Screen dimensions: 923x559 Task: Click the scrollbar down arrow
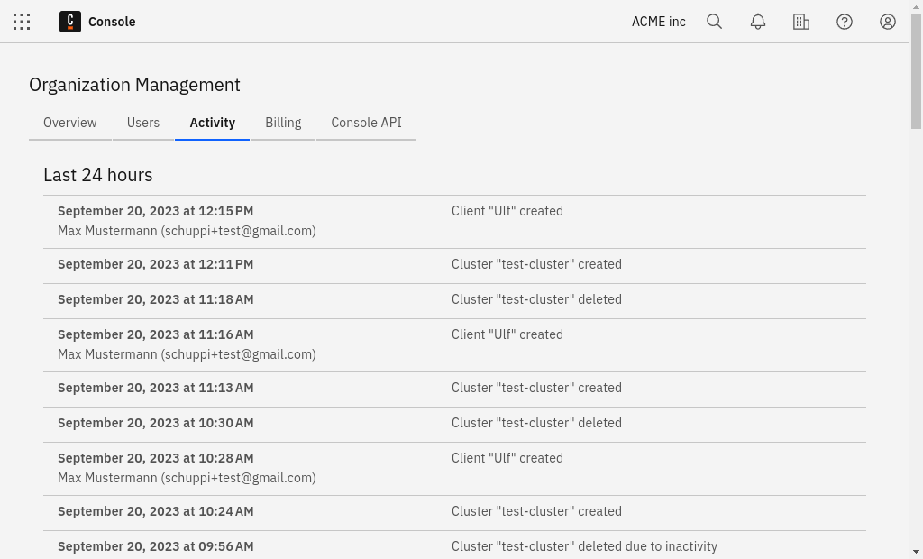916,552
